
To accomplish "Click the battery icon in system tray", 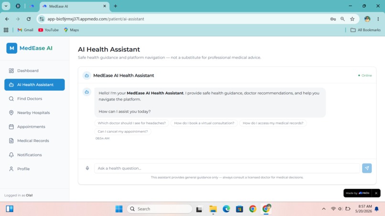I will [348, 209].
